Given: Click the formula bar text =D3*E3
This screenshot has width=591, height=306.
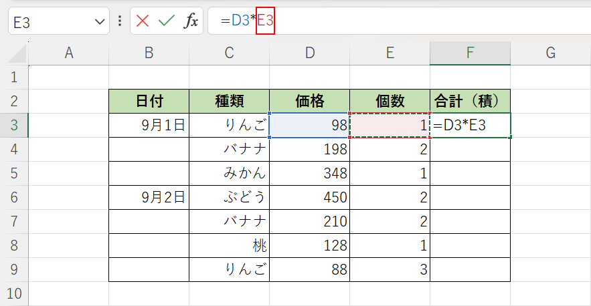Looking at the screenshot, I should 248,21.
